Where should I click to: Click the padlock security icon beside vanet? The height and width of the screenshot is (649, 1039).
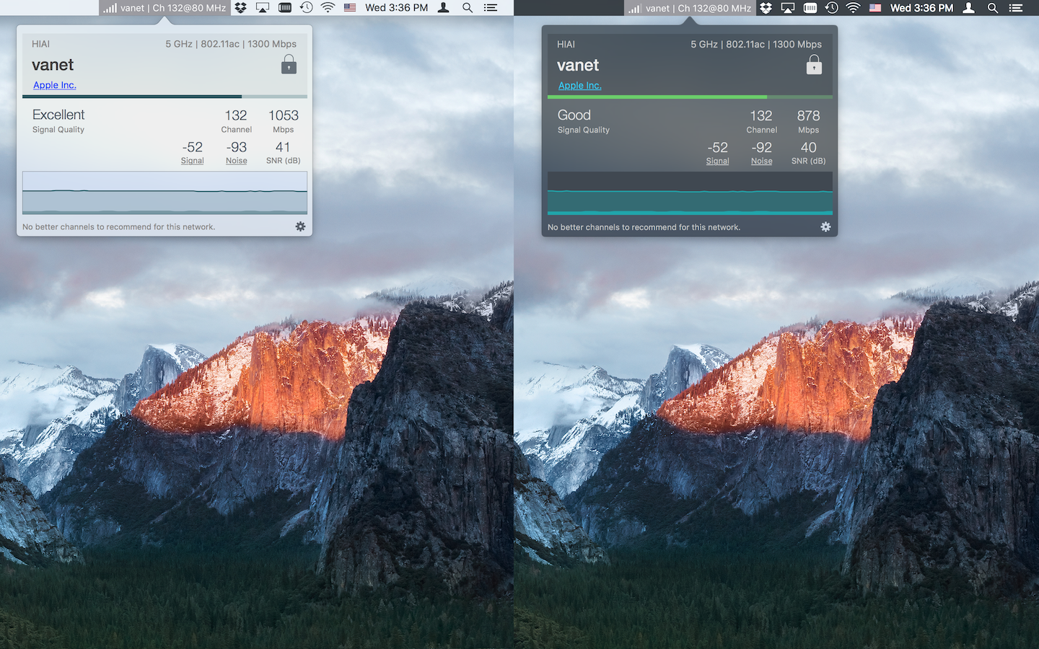click(x=289, y=63)
